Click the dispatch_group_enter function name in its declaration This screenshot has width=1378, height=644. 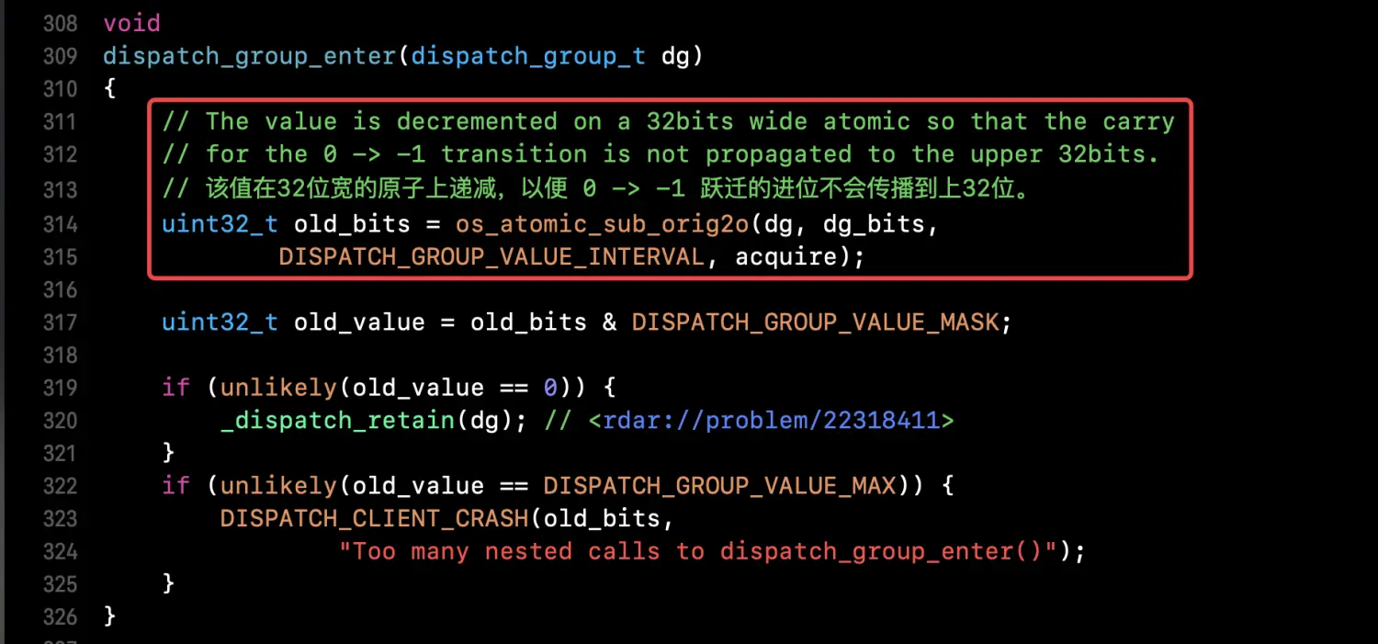(249, 56)
